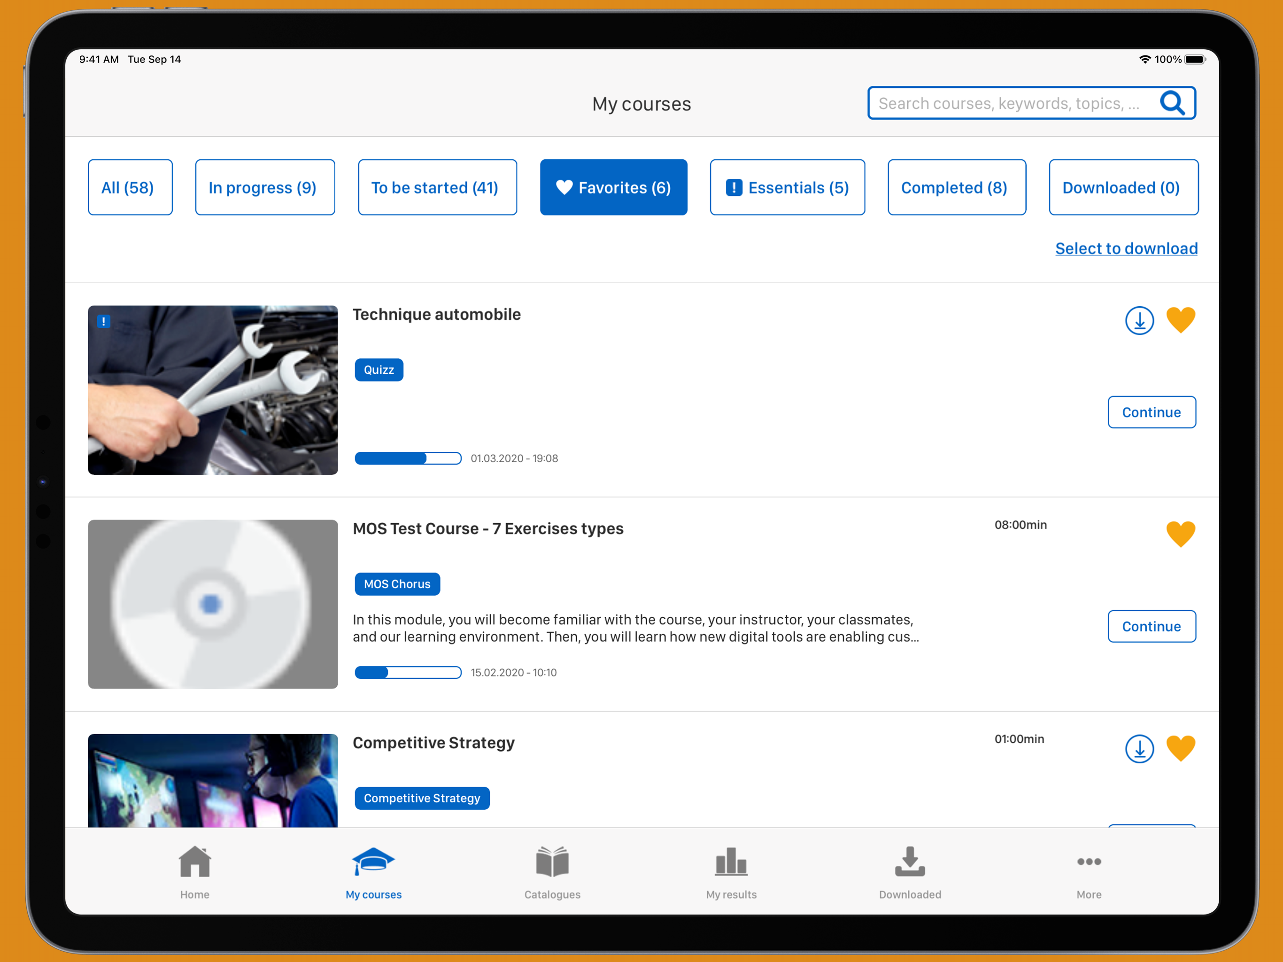Image resolution: width=1283 pixels, height=962 pixels.
Task: Click the MOS Chorus tag
Action: point(397,584)
